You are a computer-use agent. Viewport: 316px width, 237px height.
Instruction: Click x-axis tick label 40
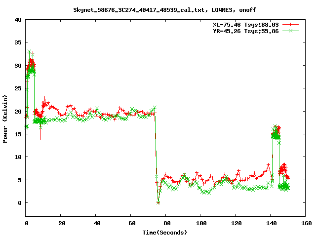[97, 223]
